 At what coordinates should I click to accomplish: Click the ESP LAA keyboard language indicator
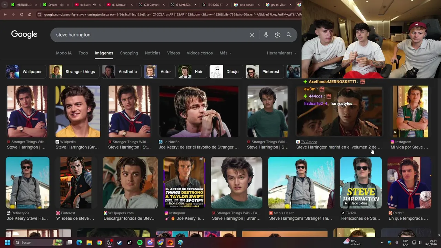tap(406, 242)
